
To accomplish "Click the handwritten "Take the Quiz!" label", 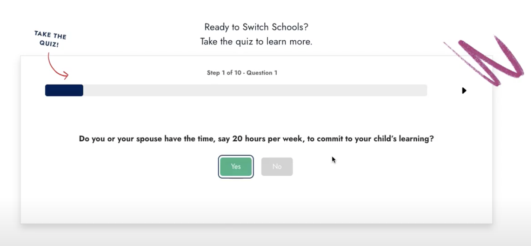I will (x=50, y=39).
